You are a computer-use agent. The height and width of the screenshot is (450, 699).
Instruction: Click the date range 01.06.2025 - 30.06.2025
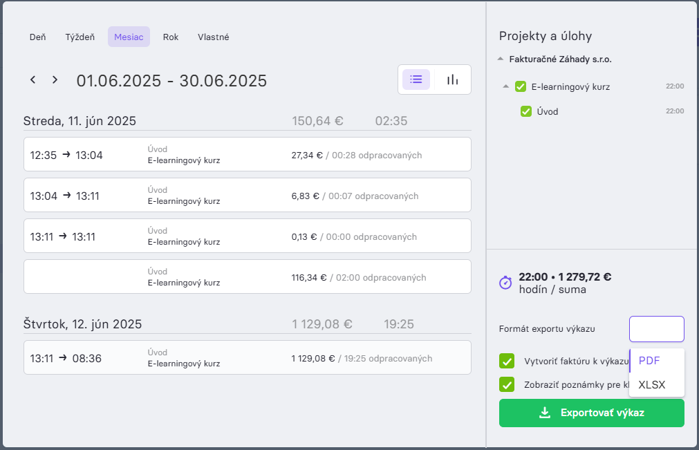pyautogui.click(x=171, y=81)
